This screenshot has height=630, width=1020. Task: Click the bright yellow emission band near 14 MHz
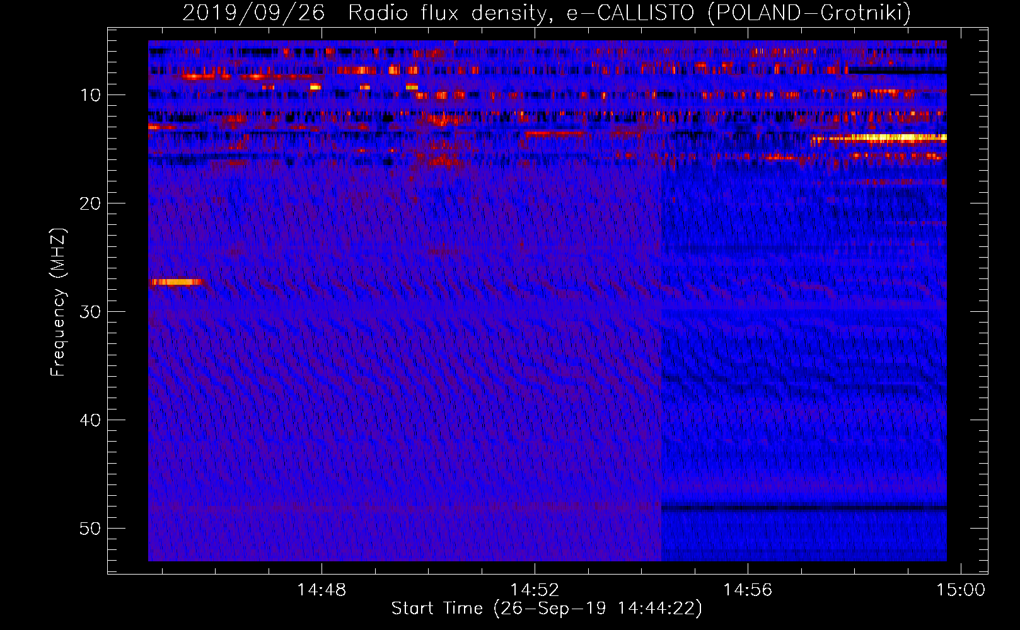[x=880, y=138]
